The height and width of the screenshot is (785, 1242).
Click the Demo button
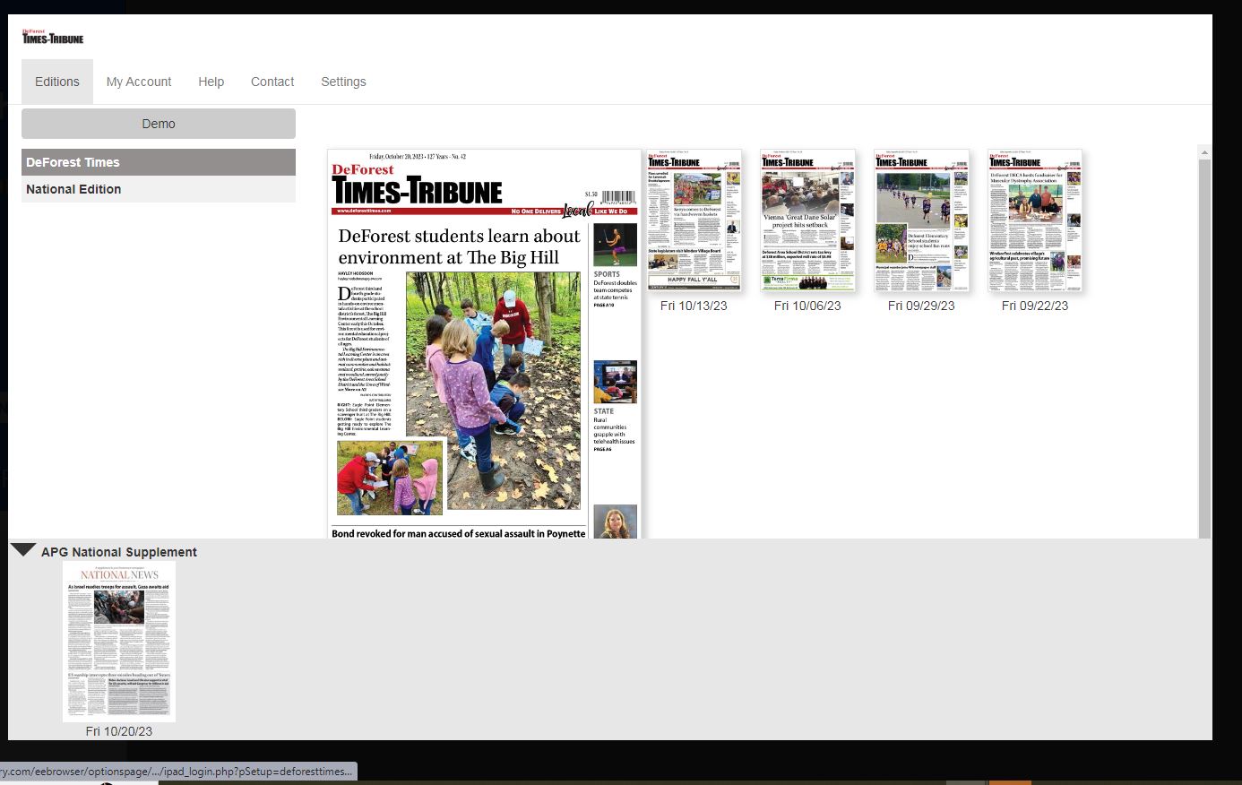tap(159, 124)
